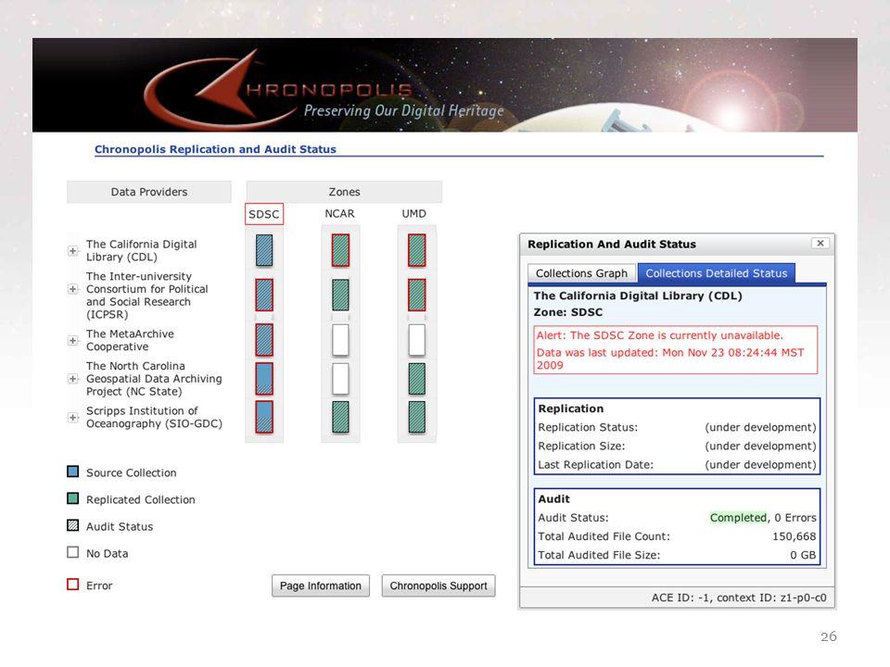890x667 pixels.
Task: Click 'ACE ID: -1, context ID' status text
Action: 739,598
